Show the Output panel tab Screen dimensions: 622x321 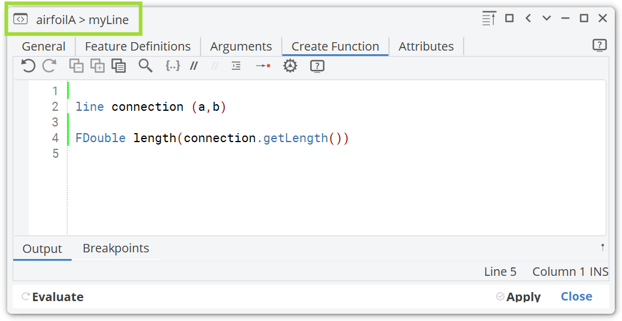42,249
